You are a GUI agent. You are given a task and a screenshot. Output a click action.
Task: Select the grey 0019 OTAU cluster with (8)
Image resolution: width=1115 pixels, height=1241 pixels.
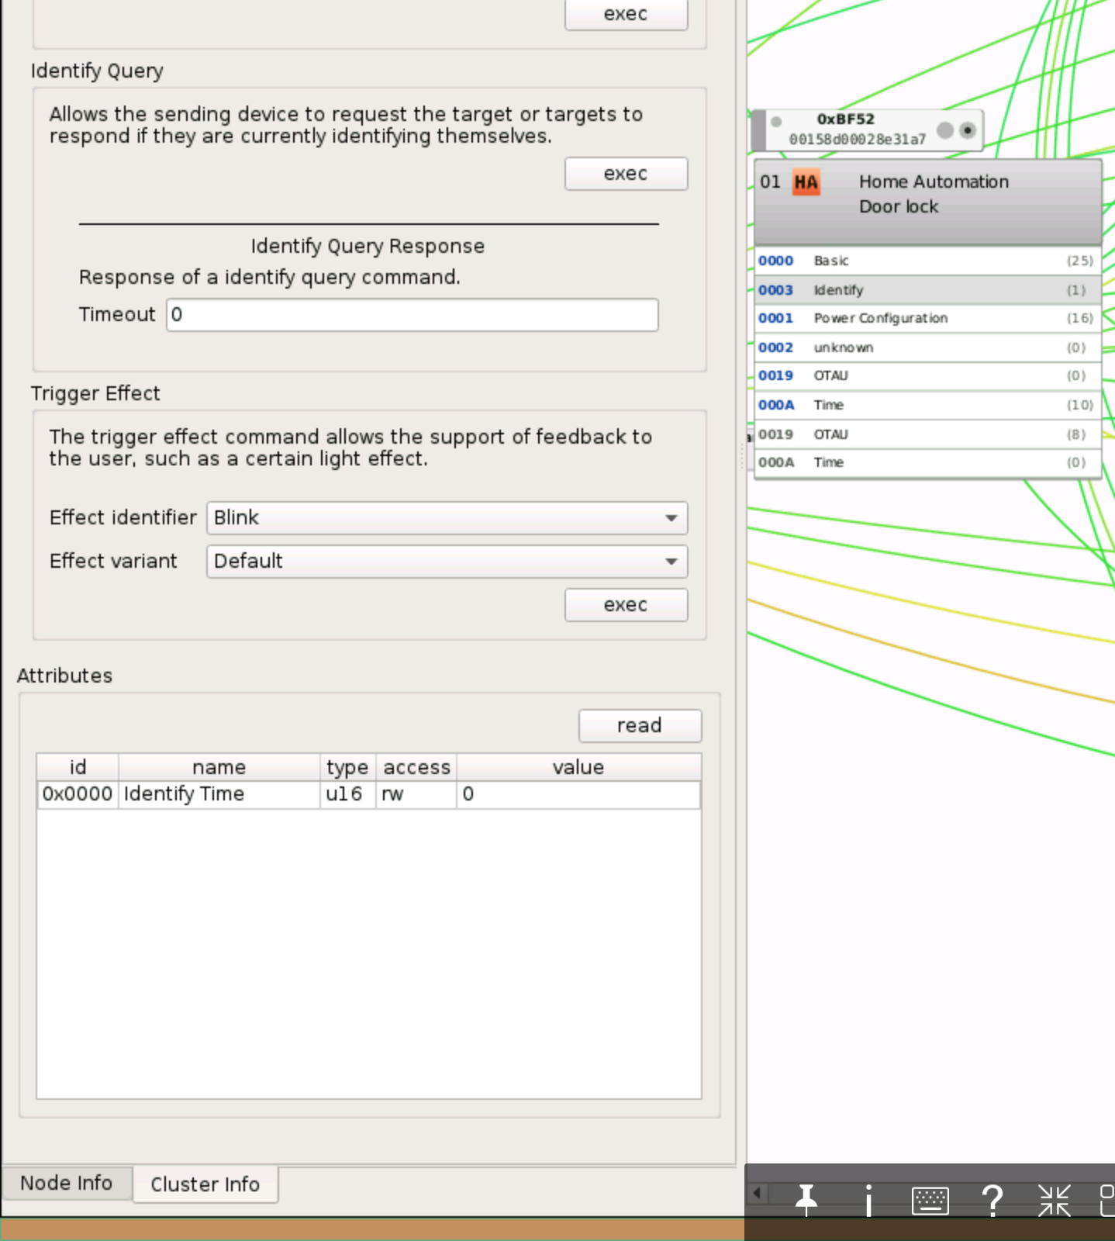point(927,434)
